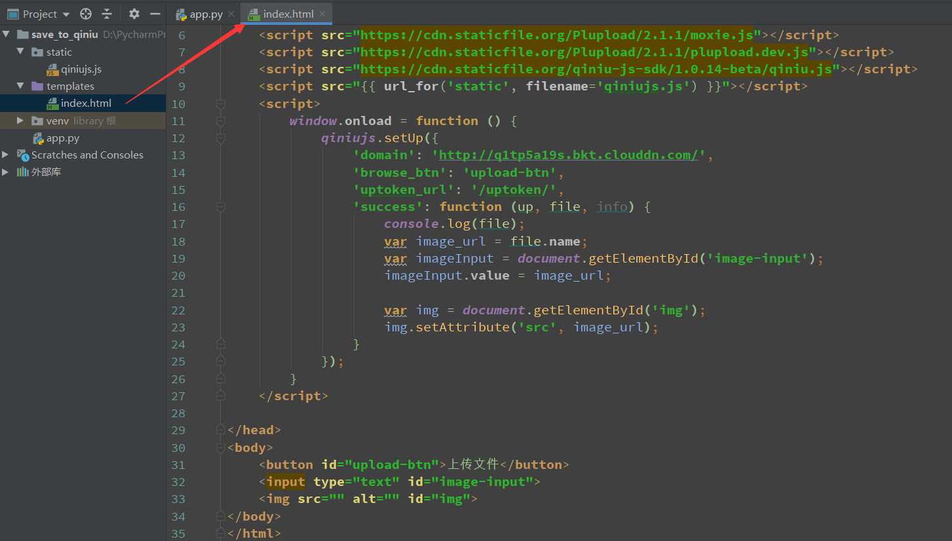Click the qiniu.js SDK script URL
Screen dimensions: 952x541
(x=596, y=69)
